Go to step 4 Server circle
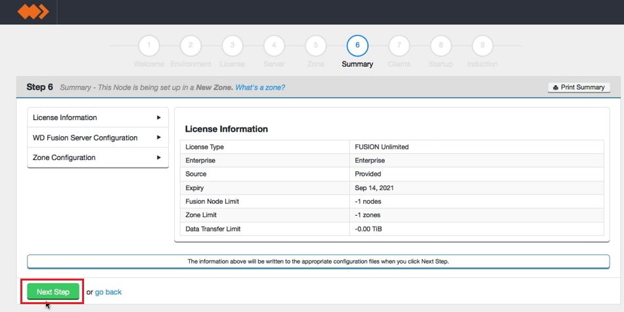Screen dimensions: 624x312 (x=274, y=45)
